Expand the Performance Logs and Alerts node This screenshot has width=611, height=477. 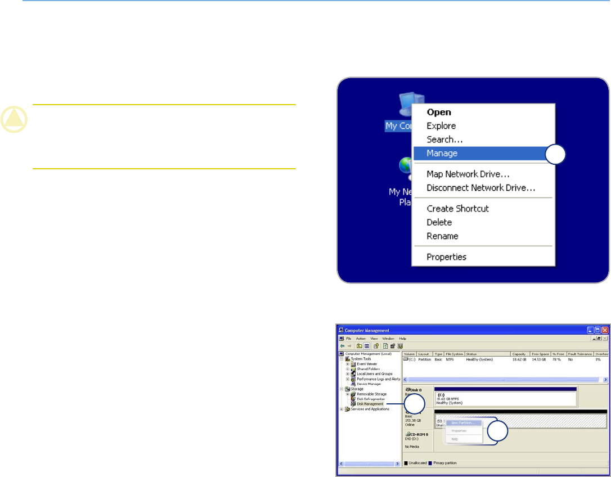348,379
